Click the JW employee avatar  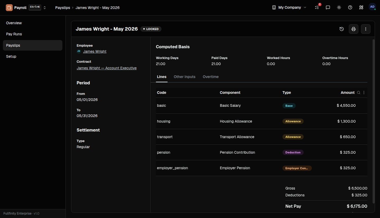coord(79,51)
